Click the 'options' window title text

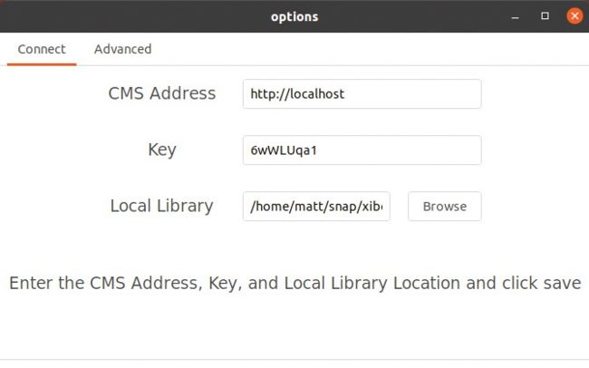pyautogui.click(x=294, y=16)
